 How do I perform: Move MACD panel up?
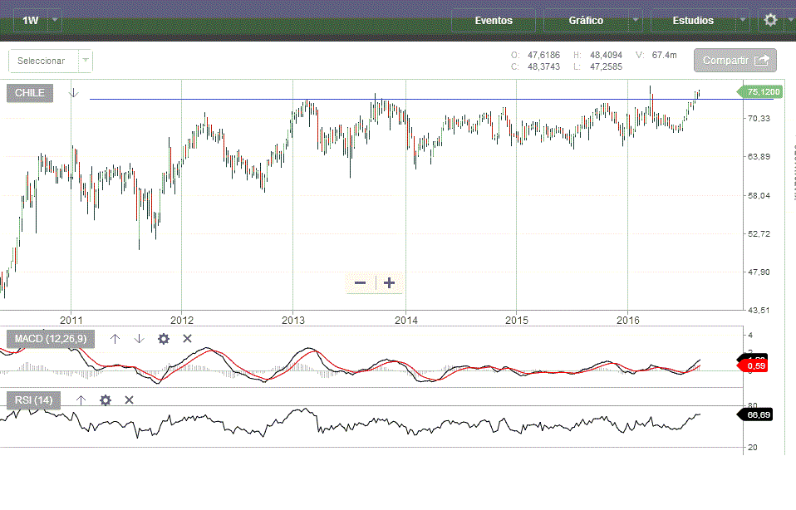tap(115, 339)
